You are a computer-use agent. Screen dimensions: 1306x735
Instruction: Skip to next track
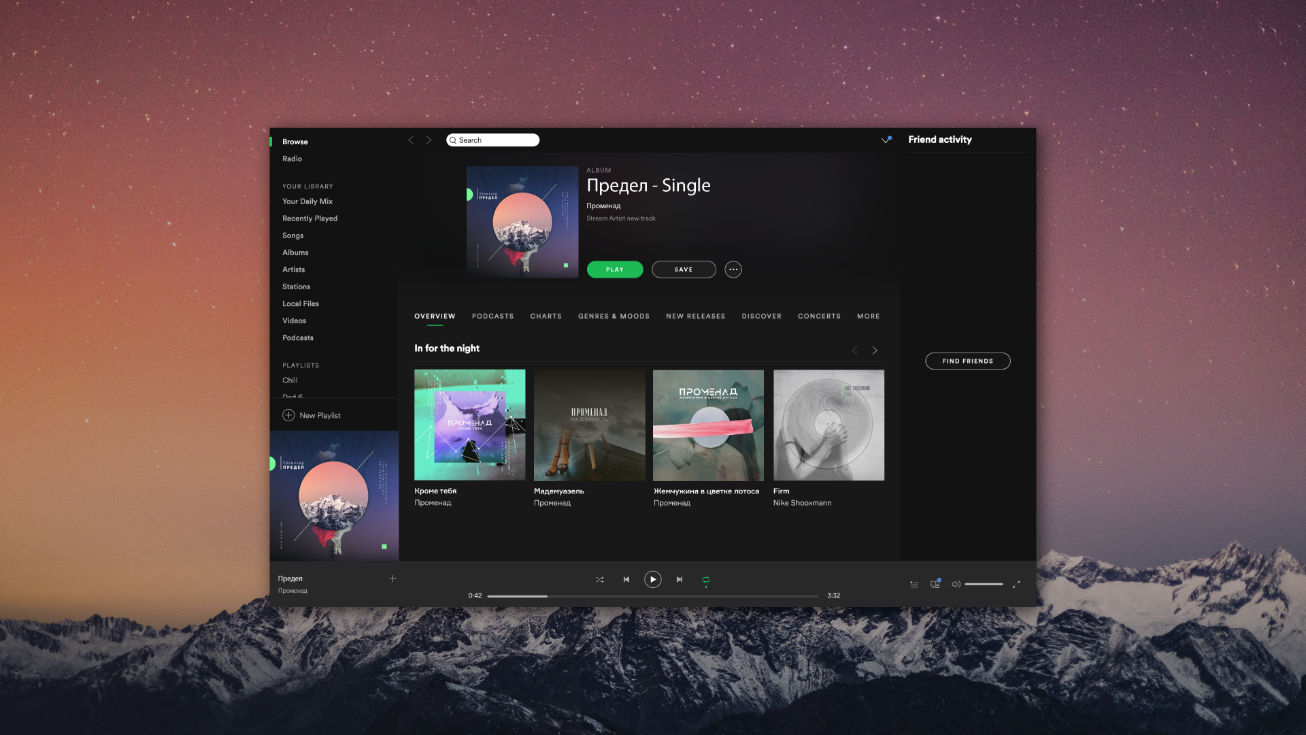click(680, 580)
